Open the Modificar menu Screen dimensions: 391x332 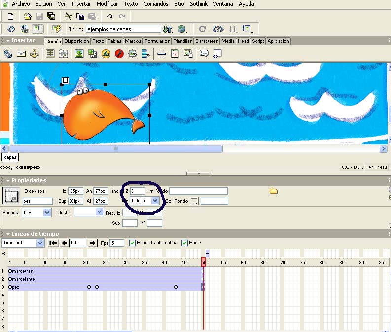[107, 4]
